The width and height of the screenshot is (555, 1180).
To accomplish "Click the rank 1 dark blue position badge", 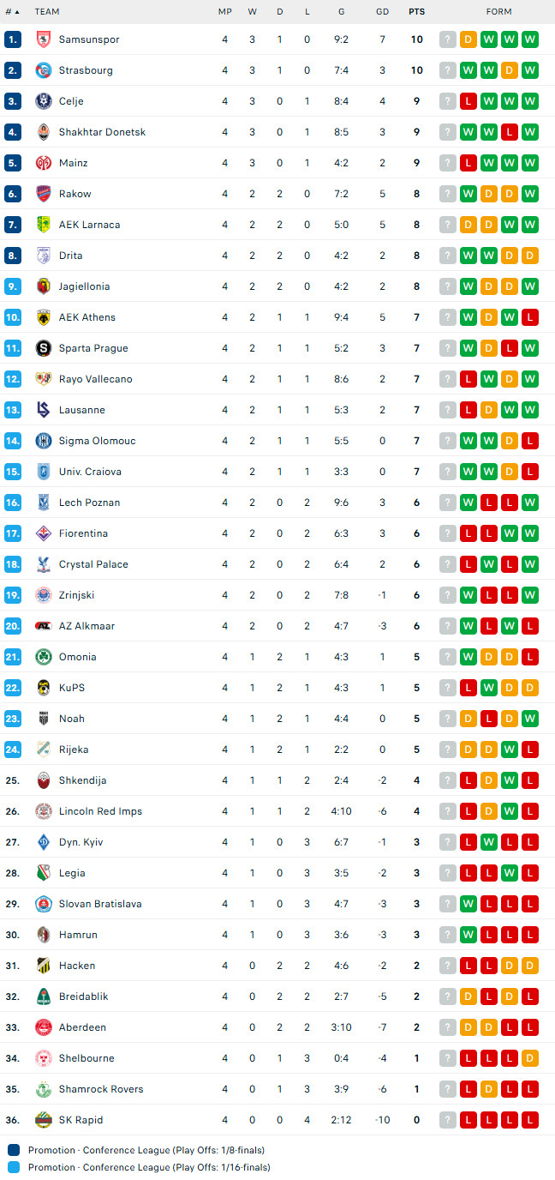I will click(x=12, y=39).
